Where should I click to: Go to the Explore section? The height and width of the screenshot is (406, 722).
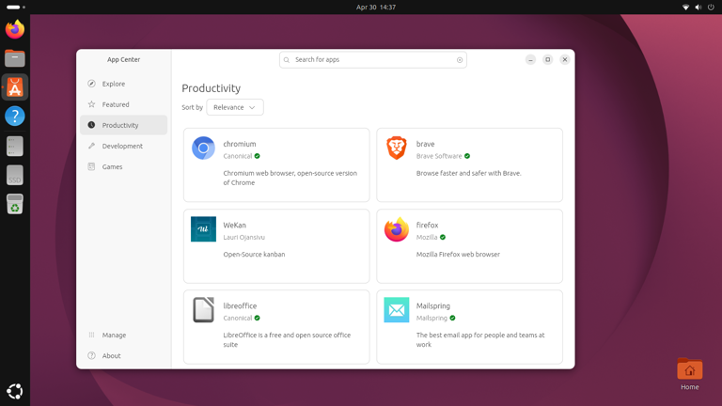[123, 84]
